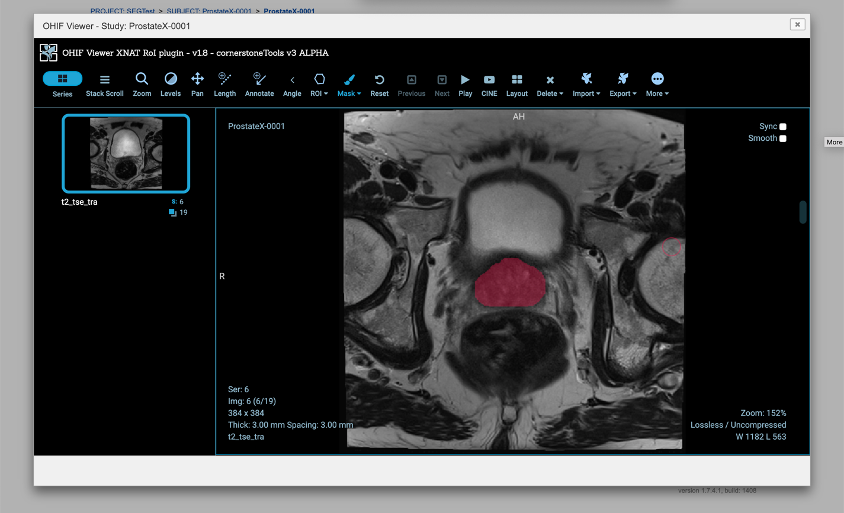
Task: Expand the ROI tool dropdown
Action: (x=319, y=83)
